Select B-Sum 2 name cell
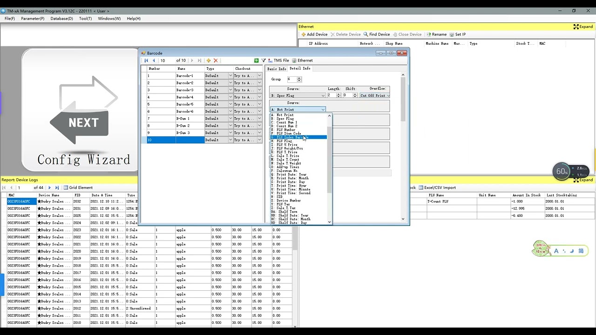 (x=190, y=126)
